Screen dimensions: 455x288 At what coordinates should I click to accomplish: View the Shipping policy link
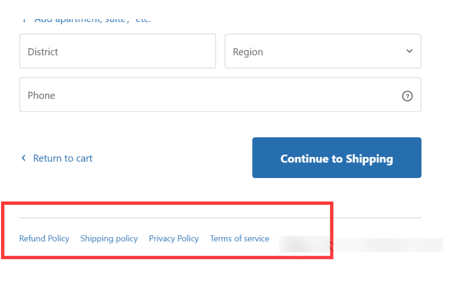109,239
